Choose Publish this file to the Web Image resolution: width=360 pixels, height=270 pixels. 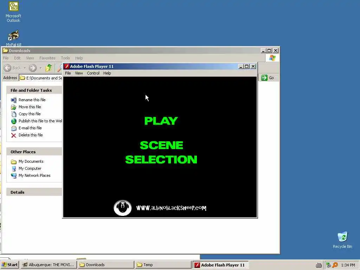click(x=40, y=121)
